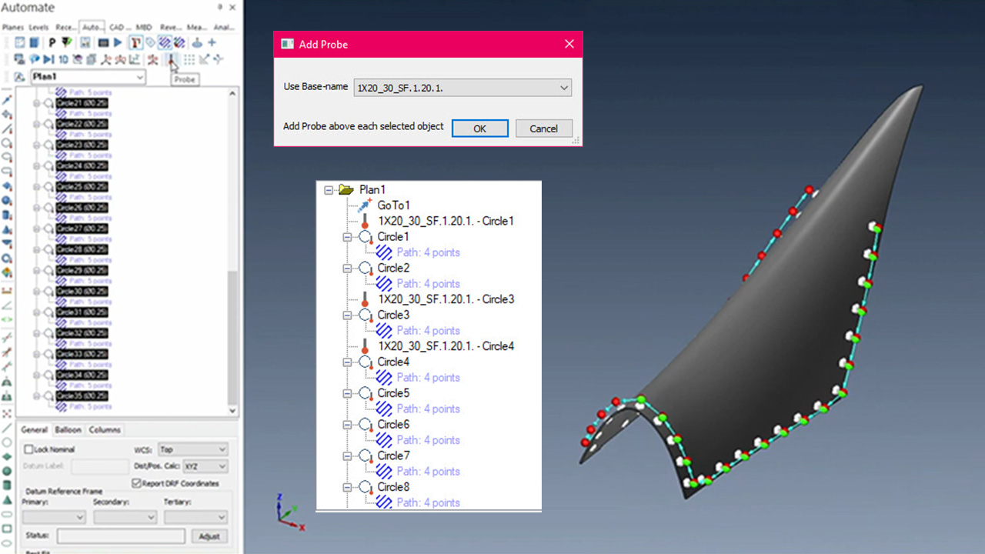Uncheck Report DRF Coordinates

(137, 483)
